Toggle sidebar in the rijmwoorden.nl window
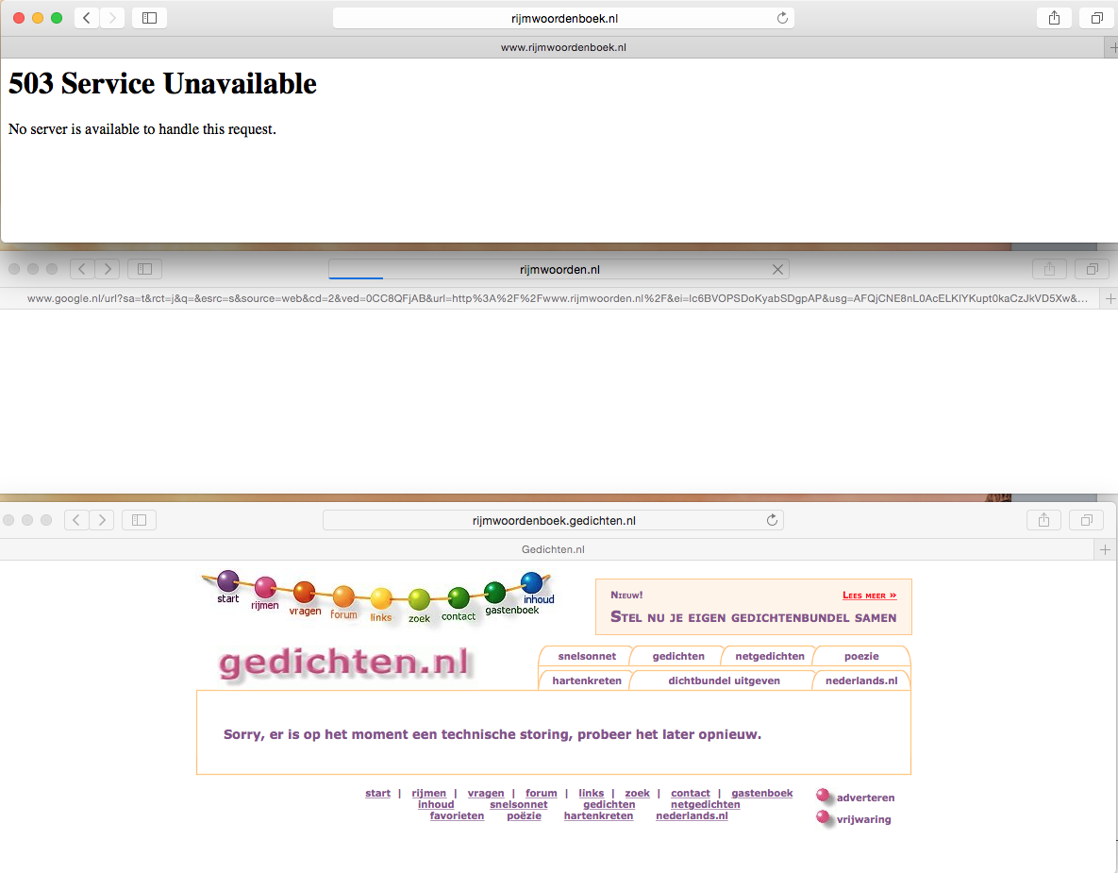1118x873 pixels. (x=144, y=269)
